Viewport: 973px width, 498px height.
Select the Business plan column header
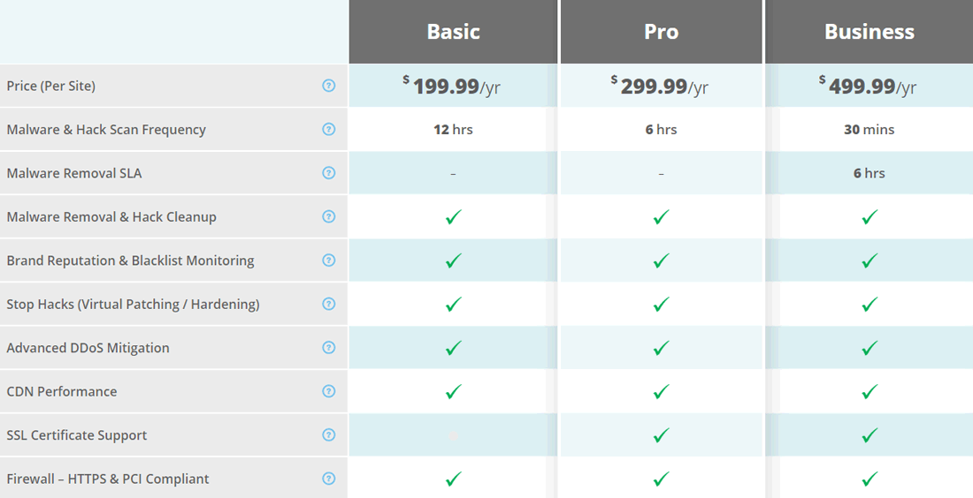point(869,32)
